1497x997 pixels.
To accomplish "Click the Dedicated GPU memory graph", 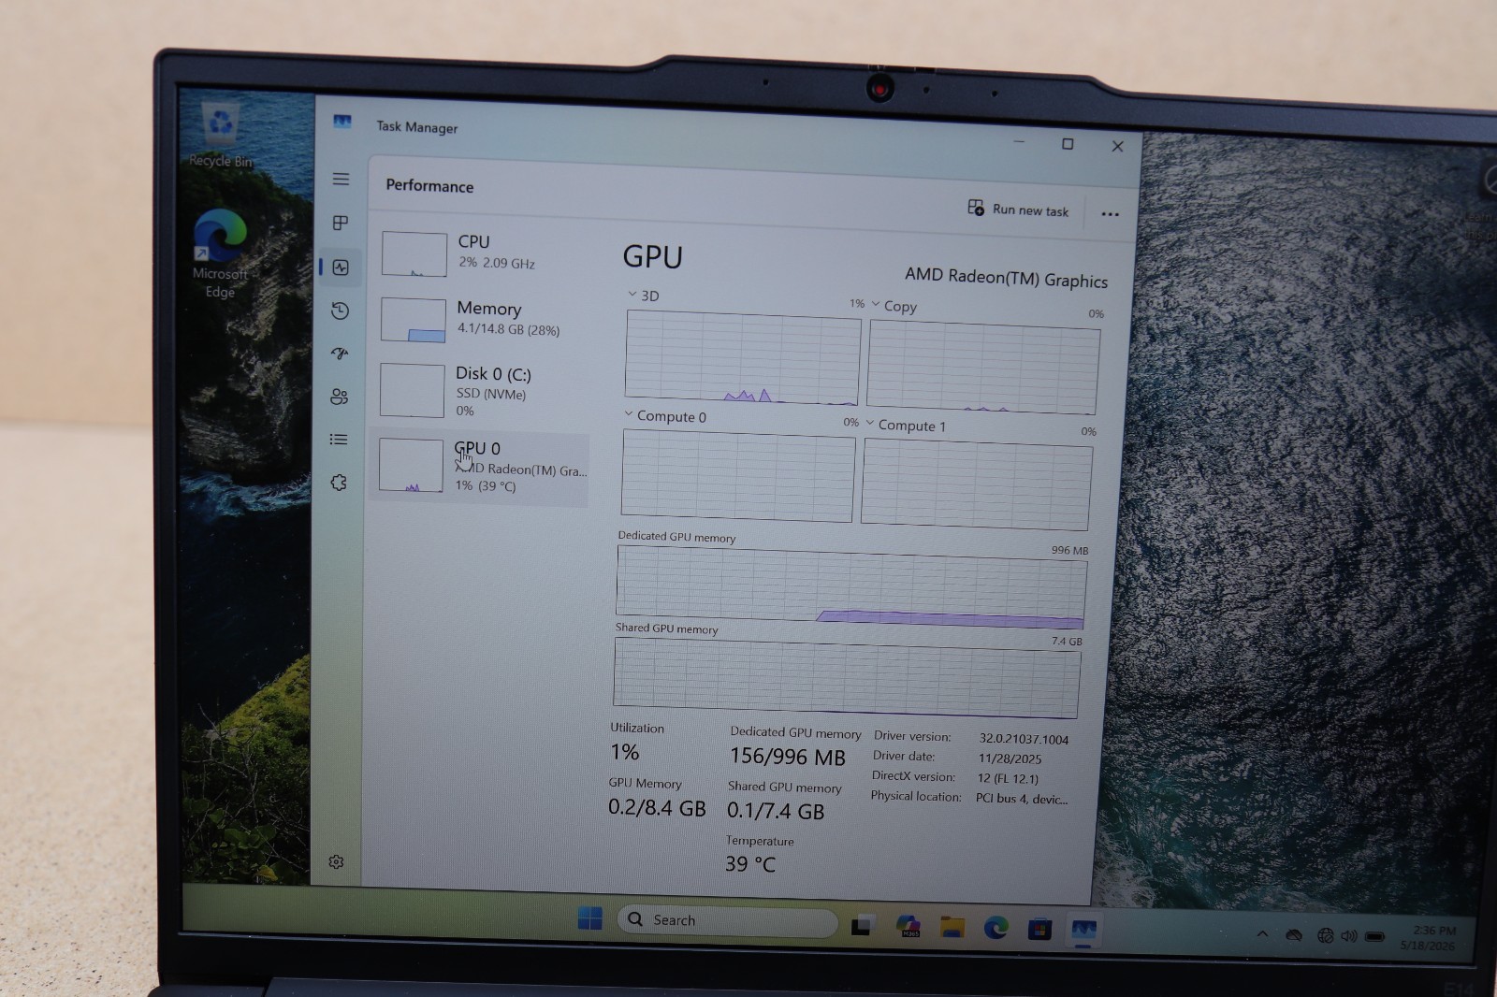I will click(x=851, y=587).
